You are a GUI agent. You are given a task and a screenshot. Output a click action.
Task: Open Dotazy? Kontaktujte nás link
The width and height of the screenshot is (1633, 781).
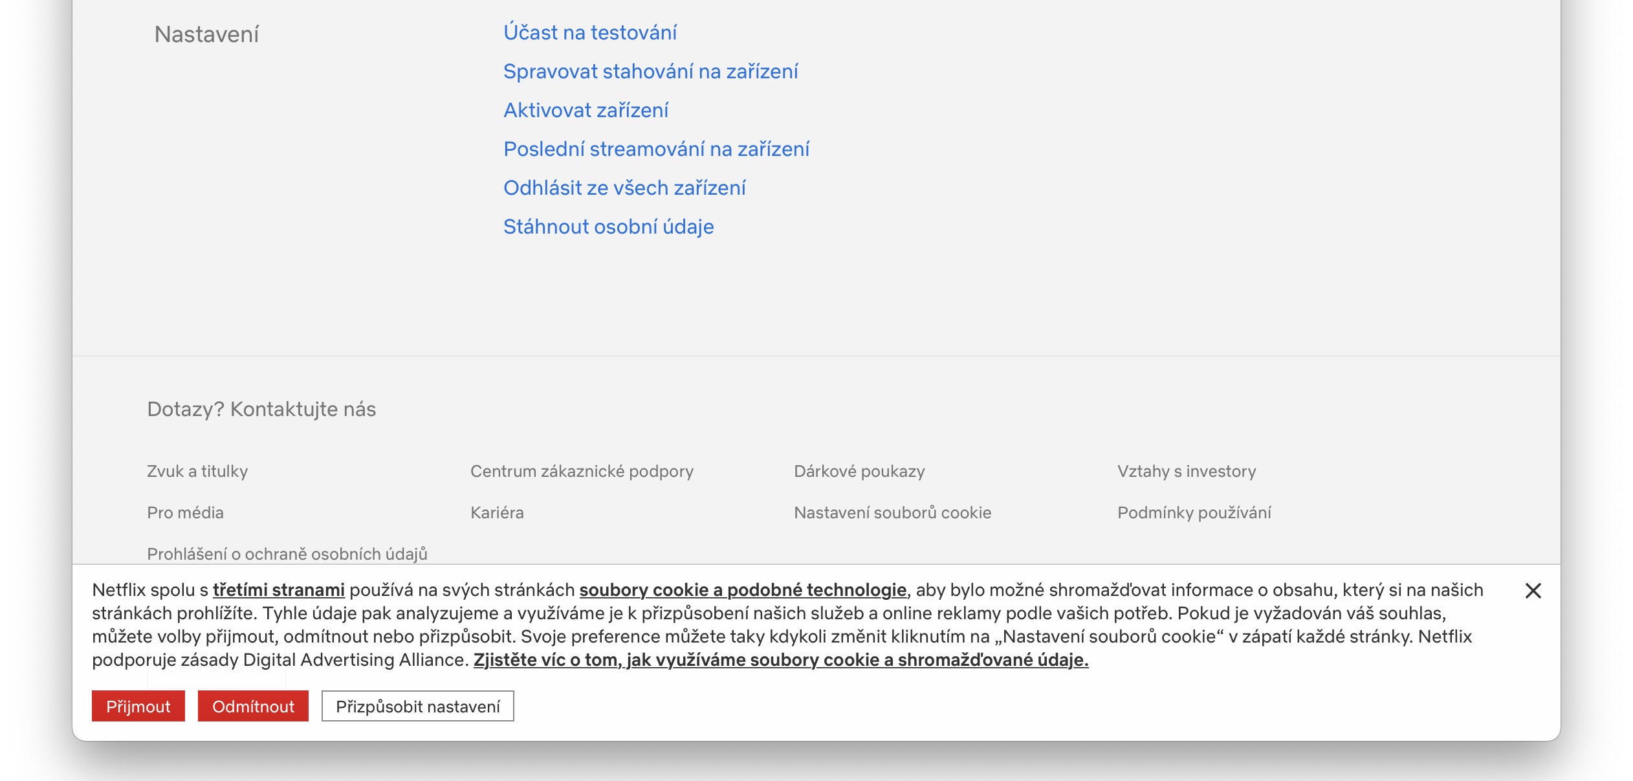(x=261, y=409)
